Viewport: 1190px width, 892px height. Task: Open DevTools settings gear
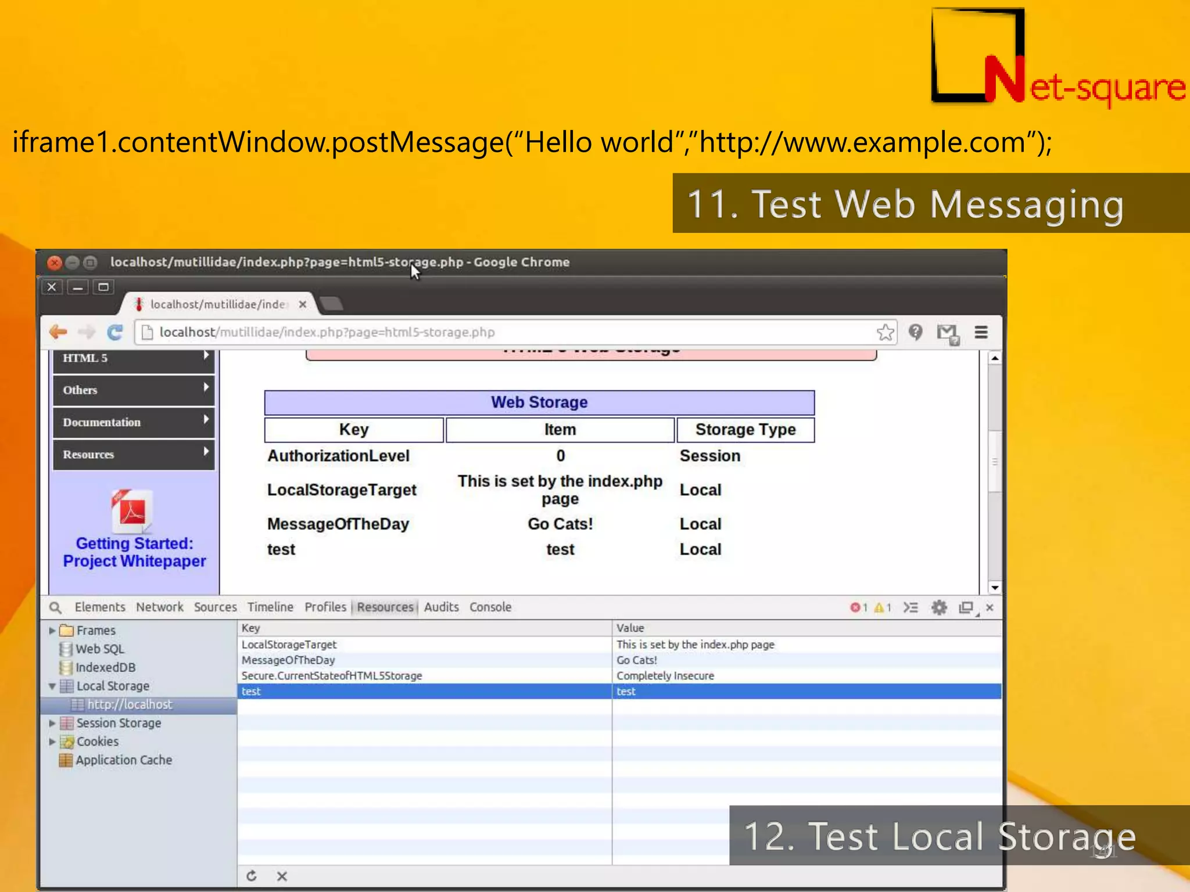[939, 607]
